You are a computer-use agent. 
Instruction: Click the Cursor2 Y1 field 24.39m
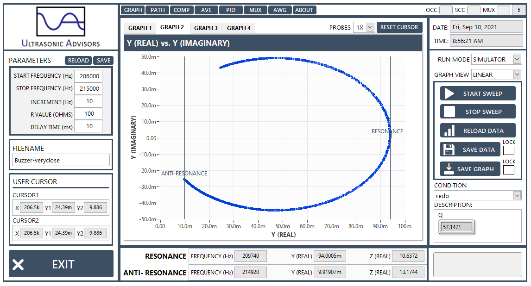(x=63, y=233)
